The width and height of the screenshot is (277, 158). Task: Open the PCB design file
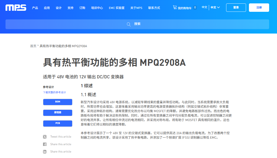(57, 123)
